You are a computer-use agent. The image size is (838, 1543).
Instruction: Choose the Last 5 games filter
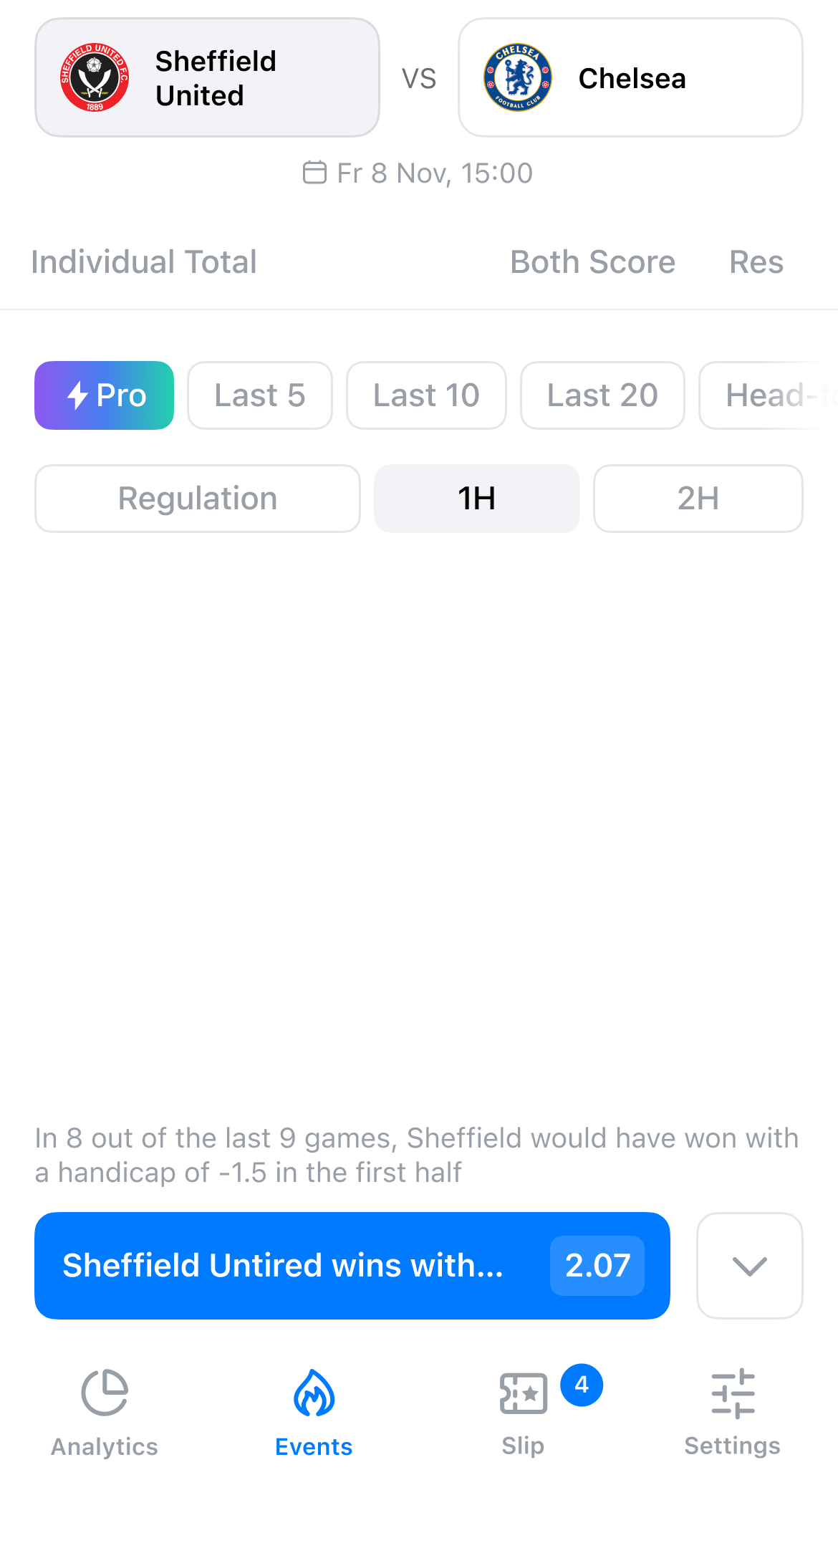click(x=260, y=395)
